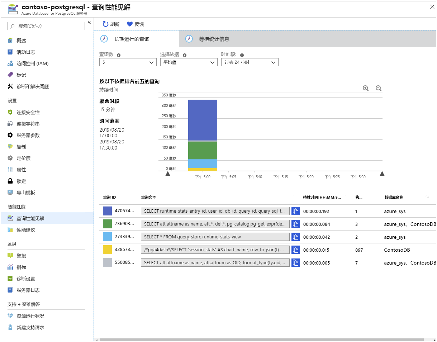
Task: Click the heart Feedback (反馈) icon
Action: point(130,24)
